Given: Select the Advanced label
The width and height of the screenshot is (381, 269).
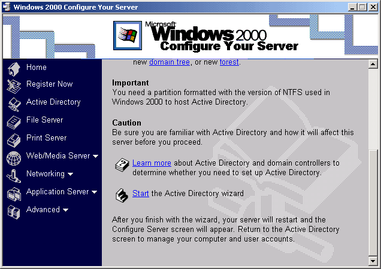Looking at the screenshot, I should tap(43, 210).
